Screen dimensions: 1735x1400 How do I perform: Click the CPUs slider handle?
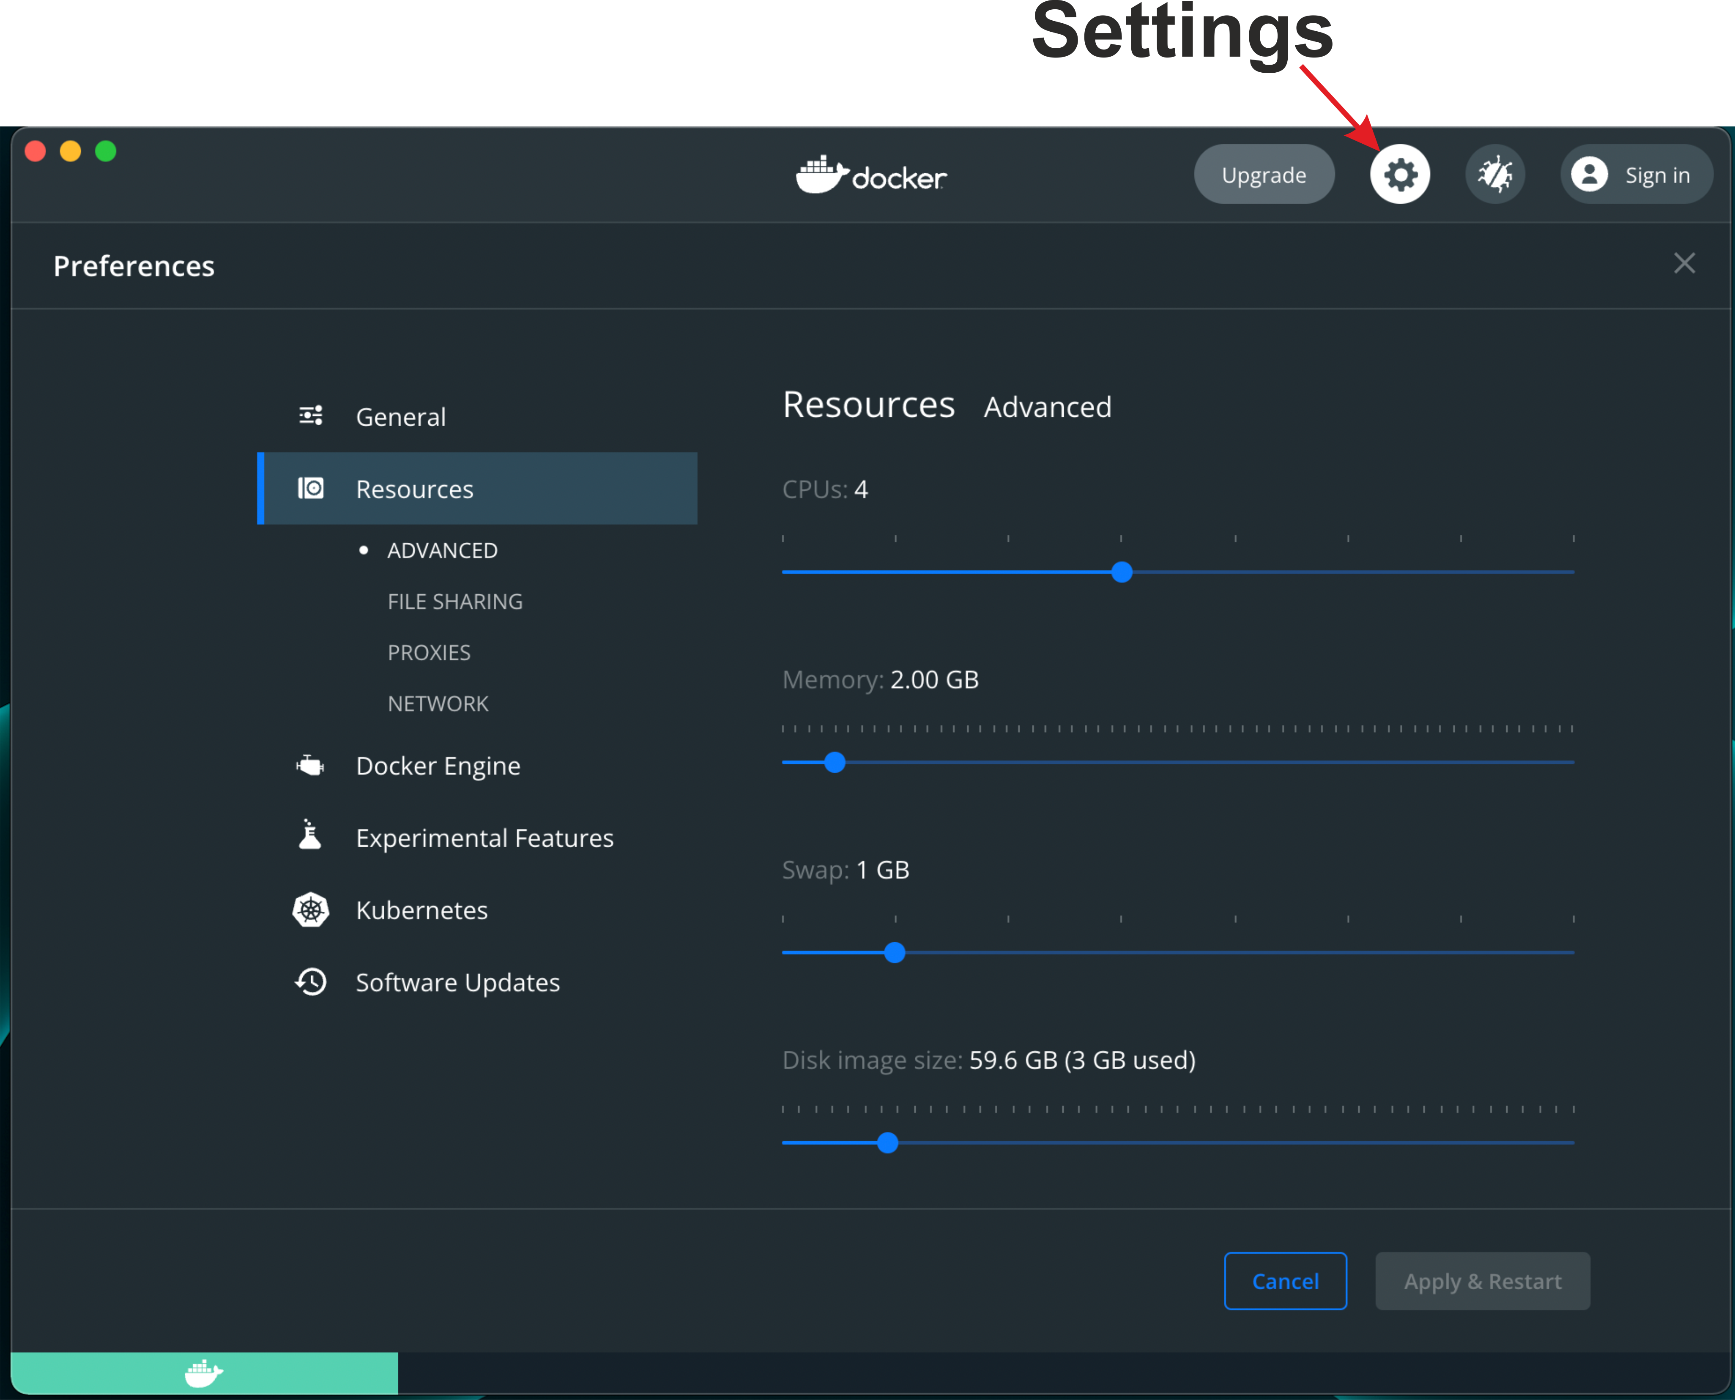coord(1122,572)
